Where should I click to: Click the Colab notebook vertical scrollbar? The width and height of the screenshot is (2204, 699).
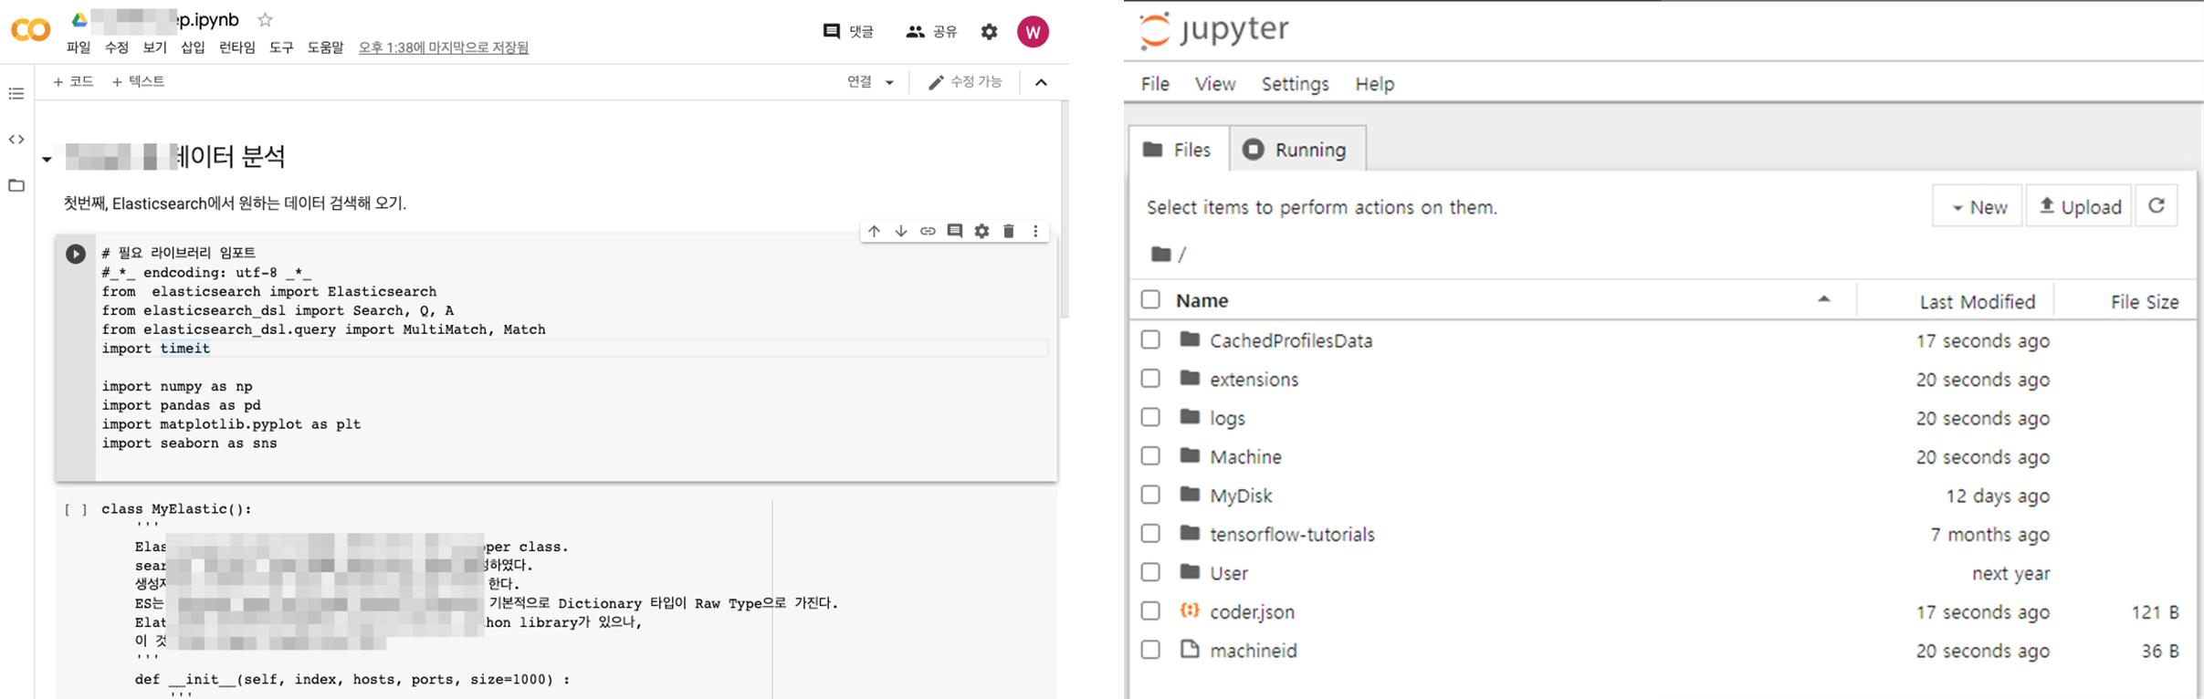(x=1063, y=210)
